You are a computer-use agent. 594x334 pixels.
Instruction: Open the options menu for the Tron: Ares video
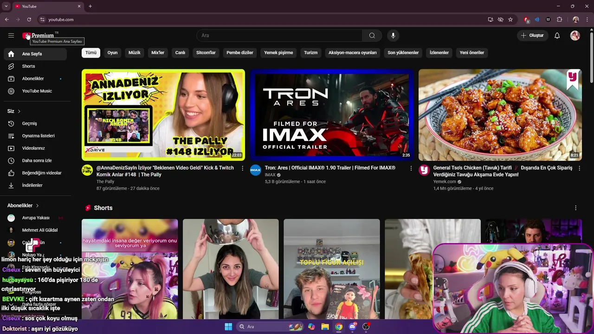(411, 168)
